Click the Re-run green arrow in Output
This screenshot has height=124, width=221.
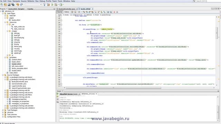click(58, 94)
